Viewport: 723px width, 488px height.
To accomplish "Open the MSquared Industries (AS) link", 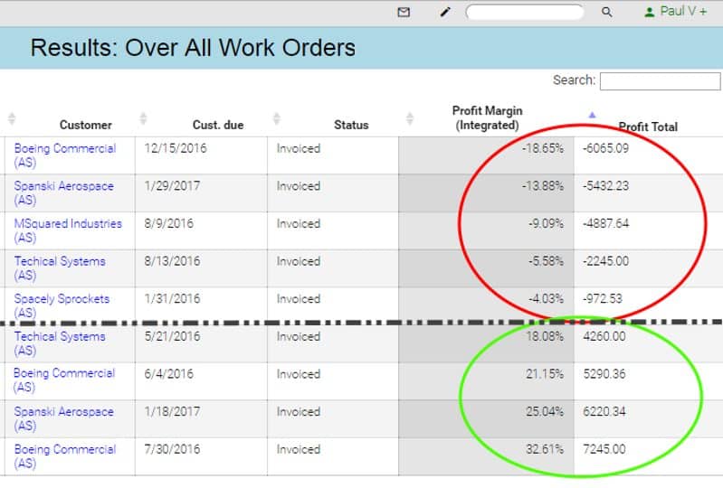I will point(68,230).
